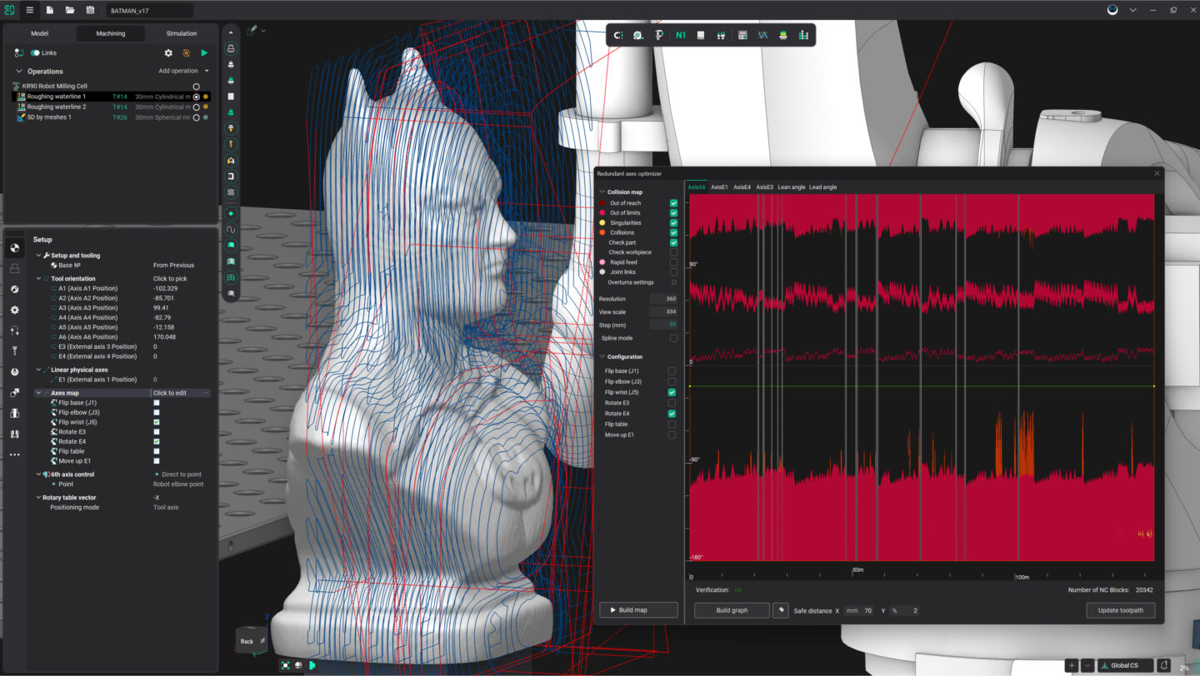Click the Update toolpath button
Viewport: 1200px width, 676px height.
1120,609
